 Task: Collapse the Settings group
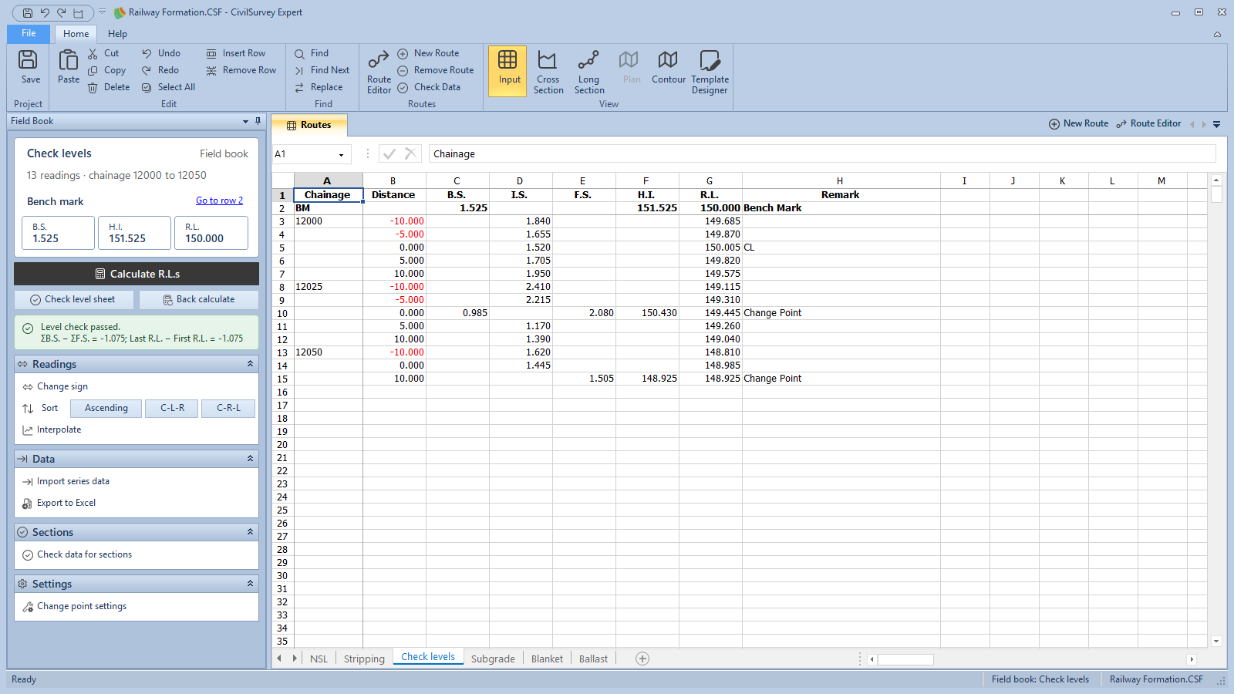click(250, 584)
